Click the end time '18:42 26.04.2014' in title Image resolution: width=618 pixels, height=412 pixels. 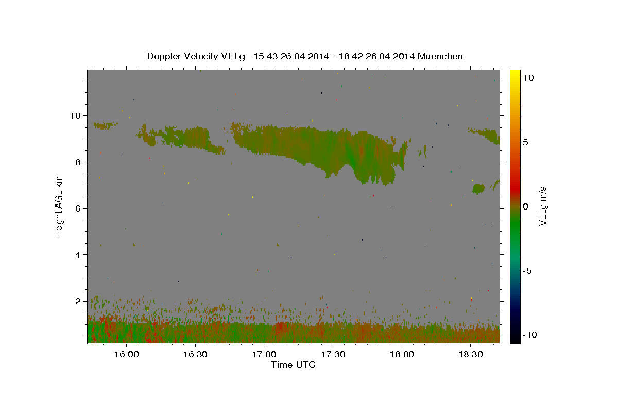(376, 56)
